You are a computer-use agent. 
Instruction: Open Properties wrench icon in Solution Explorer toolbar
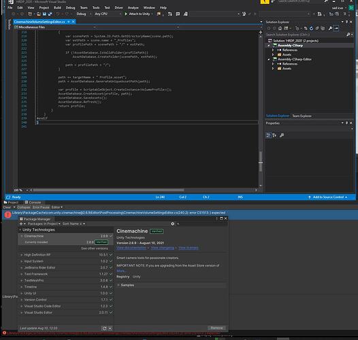click(330, 29)
